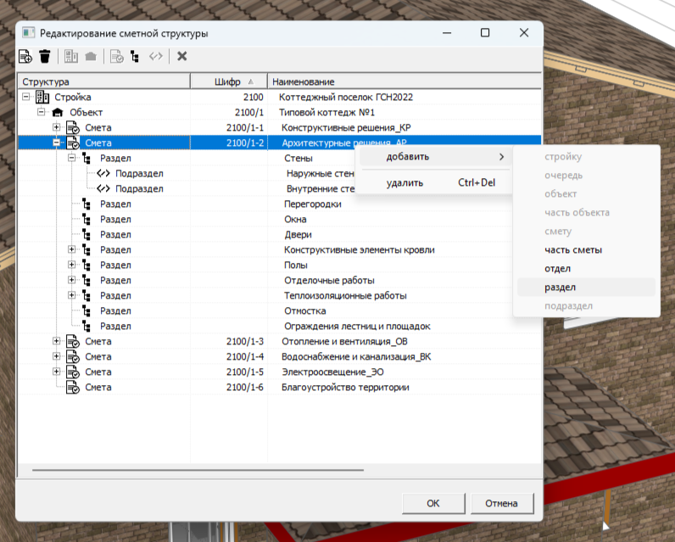Click the Стройка building icon in tree
The image size is (675, 542).
(42, 97)
